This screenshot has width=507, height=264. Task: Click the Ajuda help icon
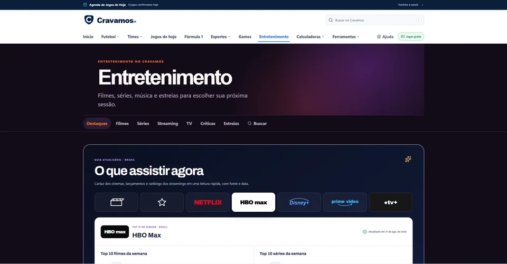379,36
